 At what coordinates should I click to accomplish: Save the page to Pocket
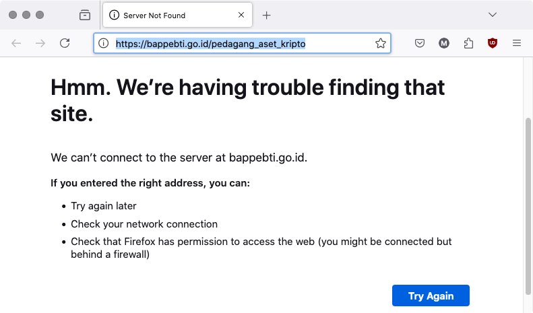[420, 43]
